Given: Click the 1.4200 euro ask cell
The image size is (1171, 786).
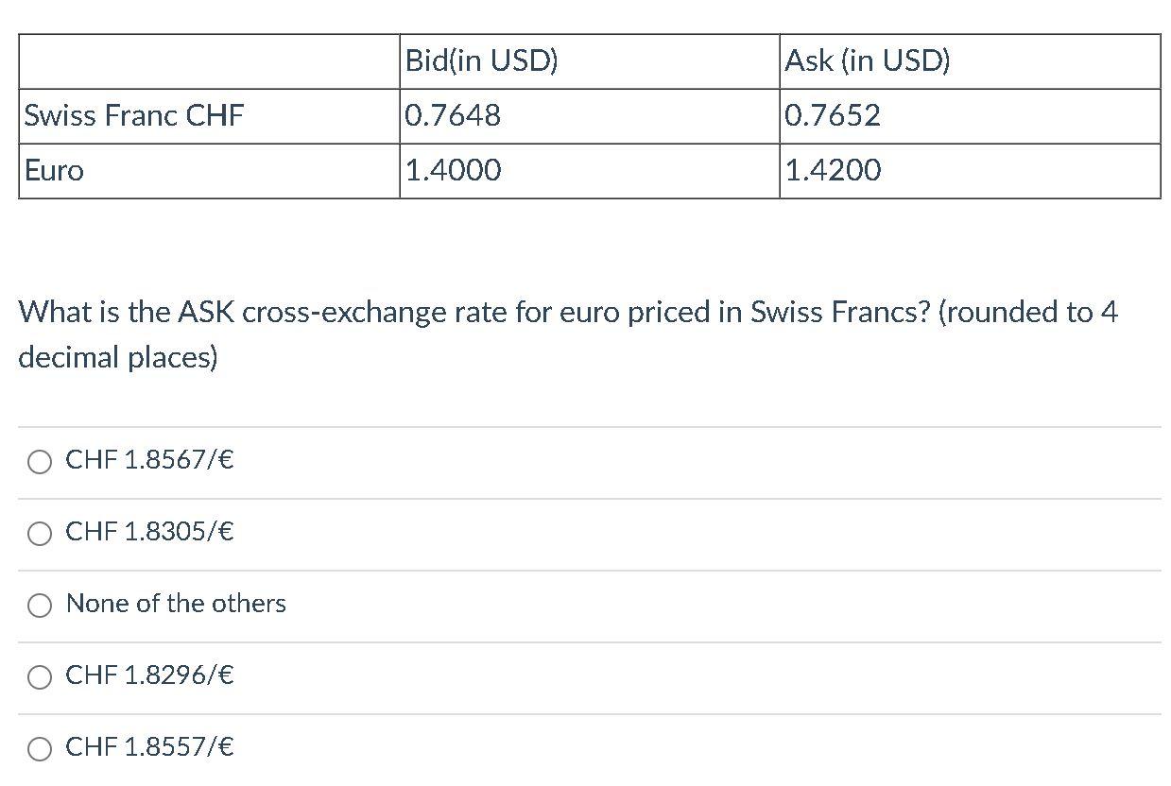Looking at the screenshot, I should 970,171.
